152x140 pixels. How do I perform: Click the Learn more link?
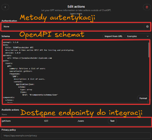click(76, 14)
